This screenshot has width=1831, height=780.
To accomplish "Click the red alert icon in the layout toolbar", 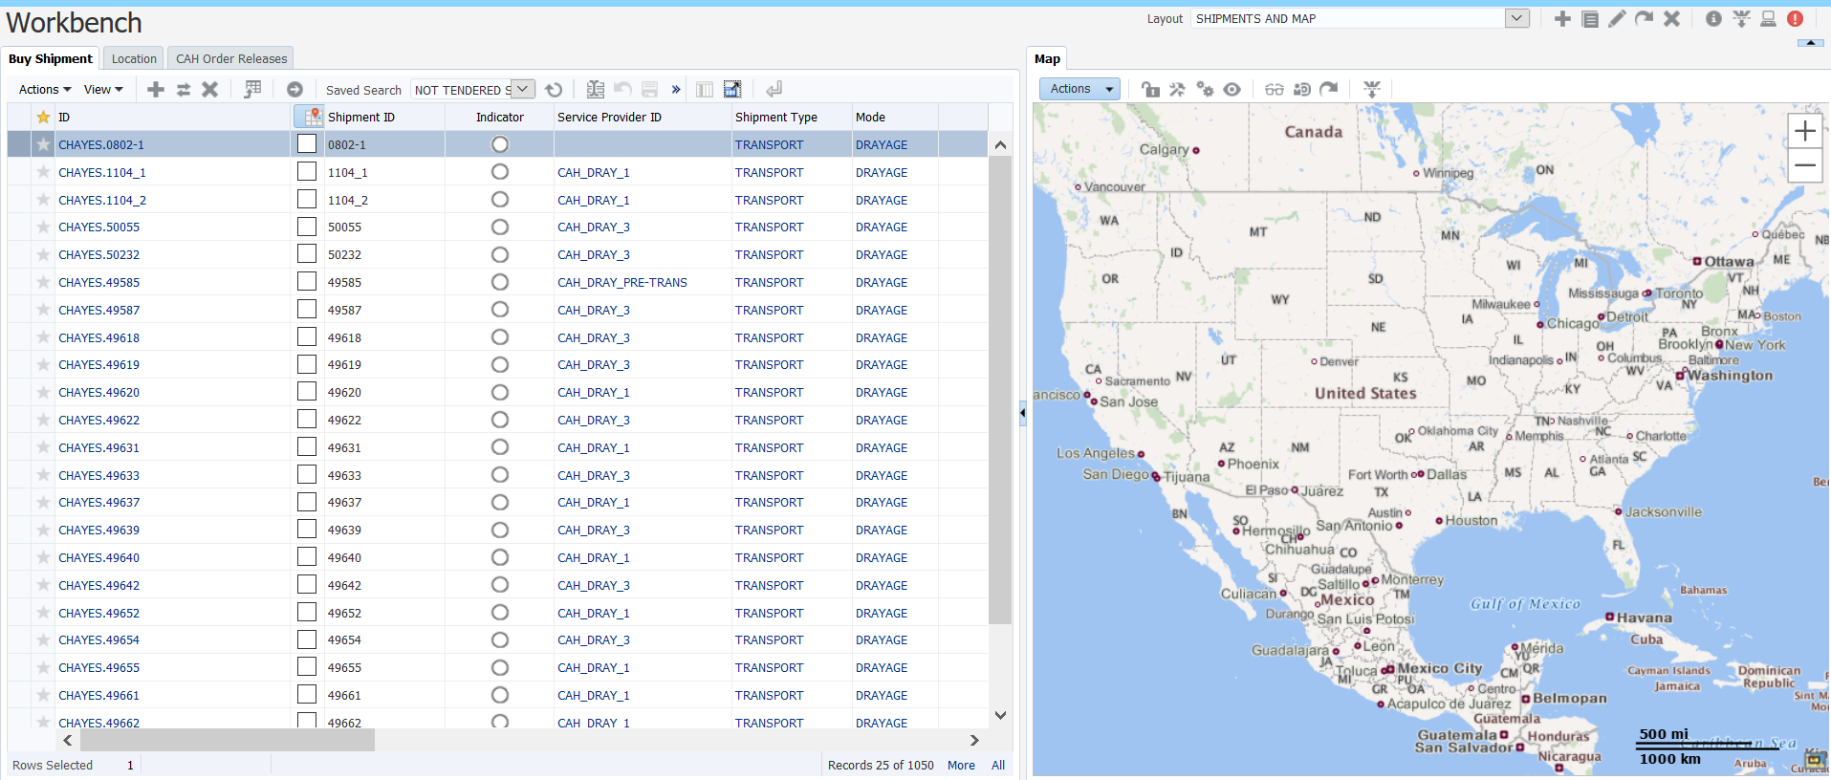I will (1795, 19).
